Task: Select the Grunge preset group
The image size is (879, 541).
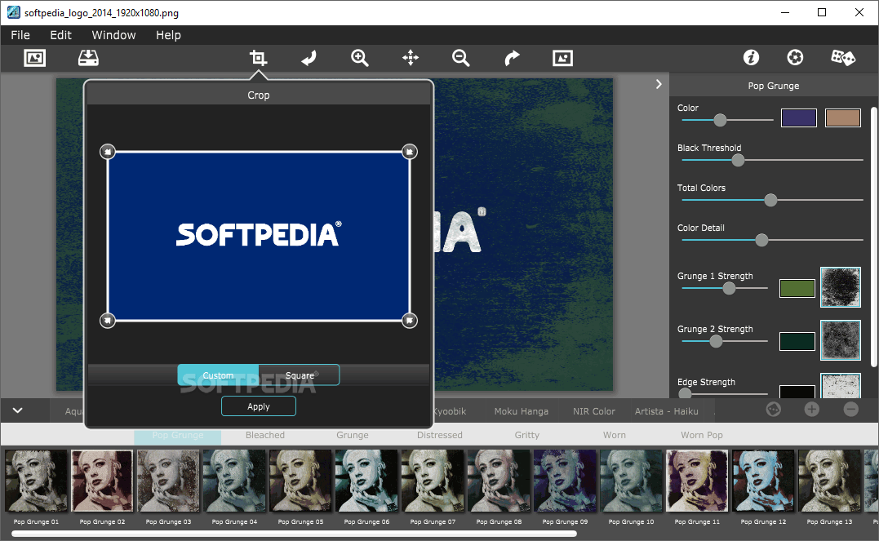Action: click(353, 435)
